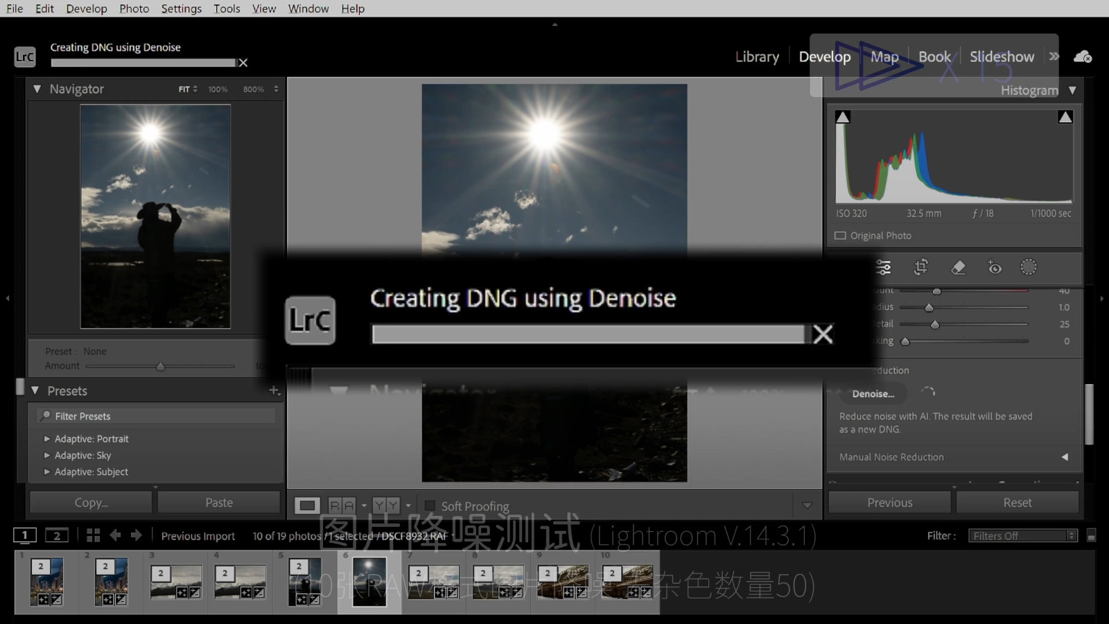The image size is (1109, 624).
Task: Click the cloud sync status icon
Action: pos(1083,57)
